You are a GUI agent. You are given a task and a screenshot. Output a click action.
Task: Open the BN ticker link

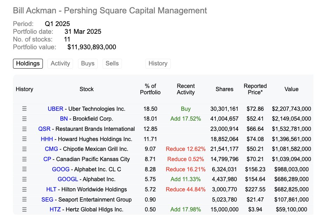64,119
